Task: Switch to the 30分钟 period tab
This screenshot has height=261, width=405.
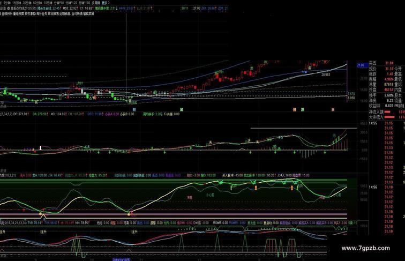Action: pos(27,3)
